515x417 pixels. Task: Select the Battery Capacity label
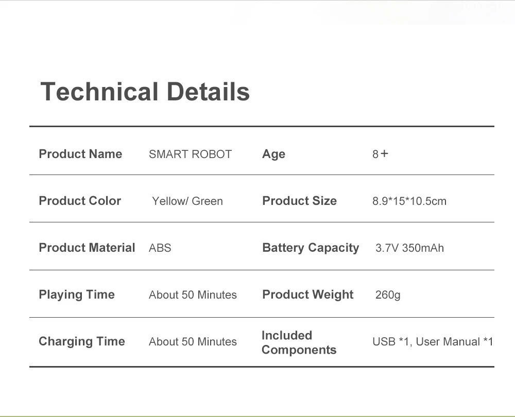click(311, 248)
